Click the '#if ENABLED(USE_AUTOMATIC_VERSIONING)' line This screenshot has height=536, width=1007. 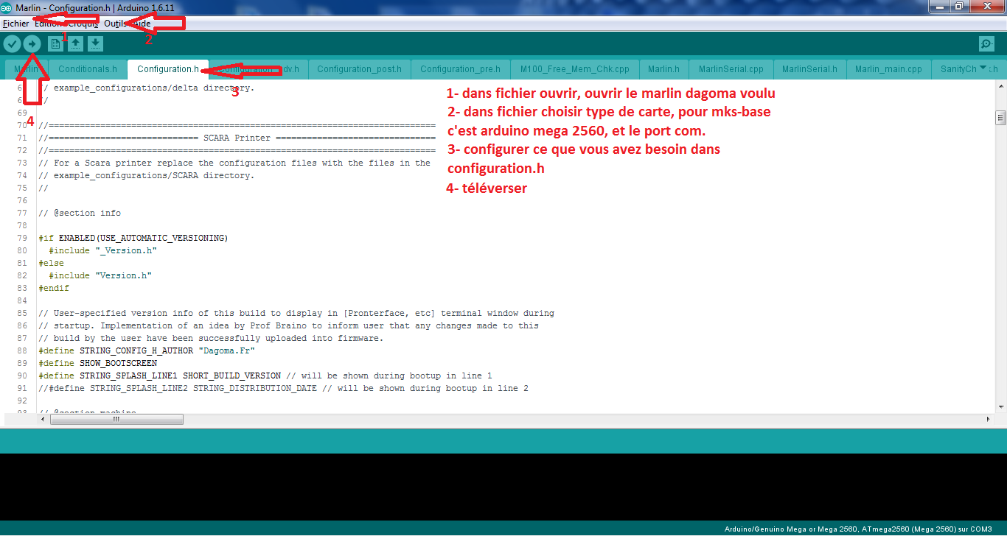coord(133,238)
